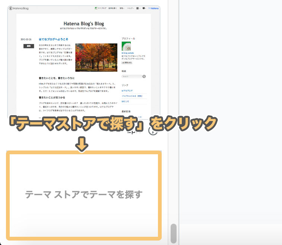The height and width of the screenshot is (245, 282).
Task: Click the dandelion profile avatar
Action: click(126, 47)
